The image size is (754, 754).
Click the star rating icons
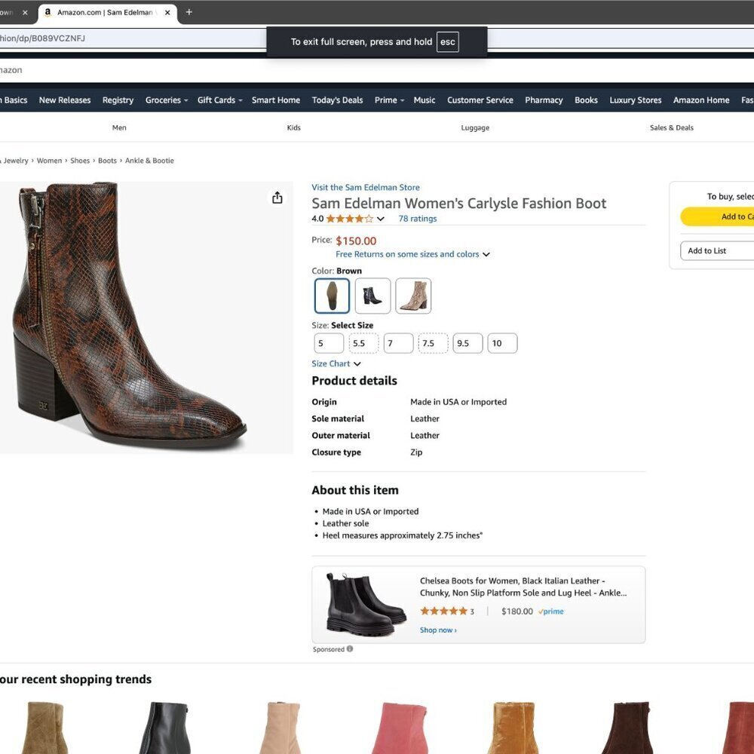click(x=349, y=219)
